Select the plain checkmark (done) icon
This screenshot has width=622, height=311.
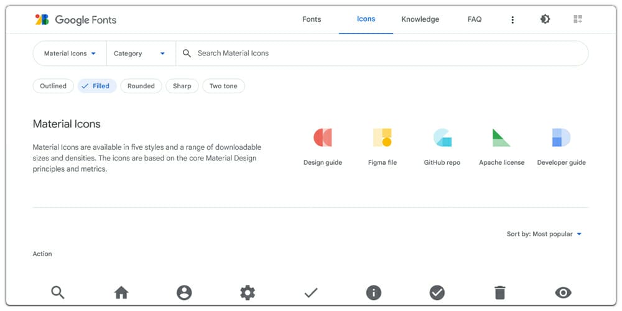point(311,293)
